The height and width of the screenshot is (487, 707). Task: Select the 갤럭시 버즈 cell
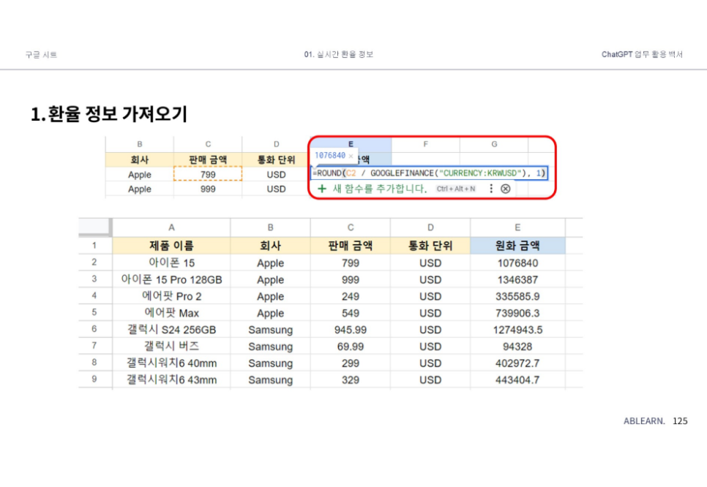tap(171, 346)
